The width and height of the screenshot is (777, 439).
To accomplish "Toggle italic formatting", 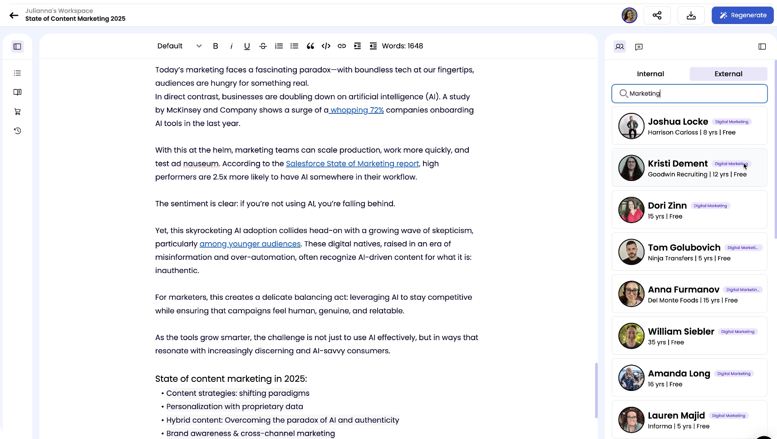I will click(231, 46).
